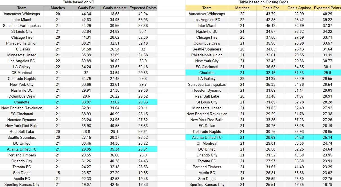This screenshot has height=187, width=341.
Task: Select Seattle Sounders in Closing Odds table
Action: point(207,49)
